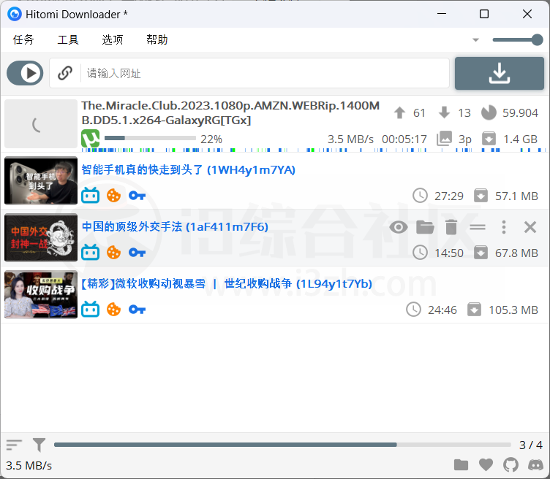Open thumbnail of 中国外交 video
Image resolution: width=550 pixels, height=479 pixels.
click(x=41, y=237)
